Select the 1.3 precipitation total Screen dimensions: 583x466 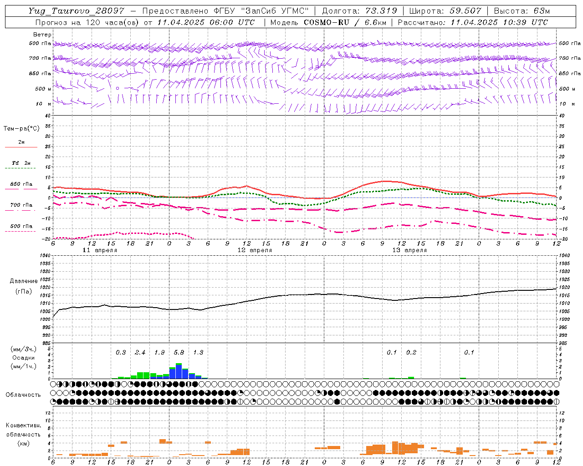tap(198, 353)
